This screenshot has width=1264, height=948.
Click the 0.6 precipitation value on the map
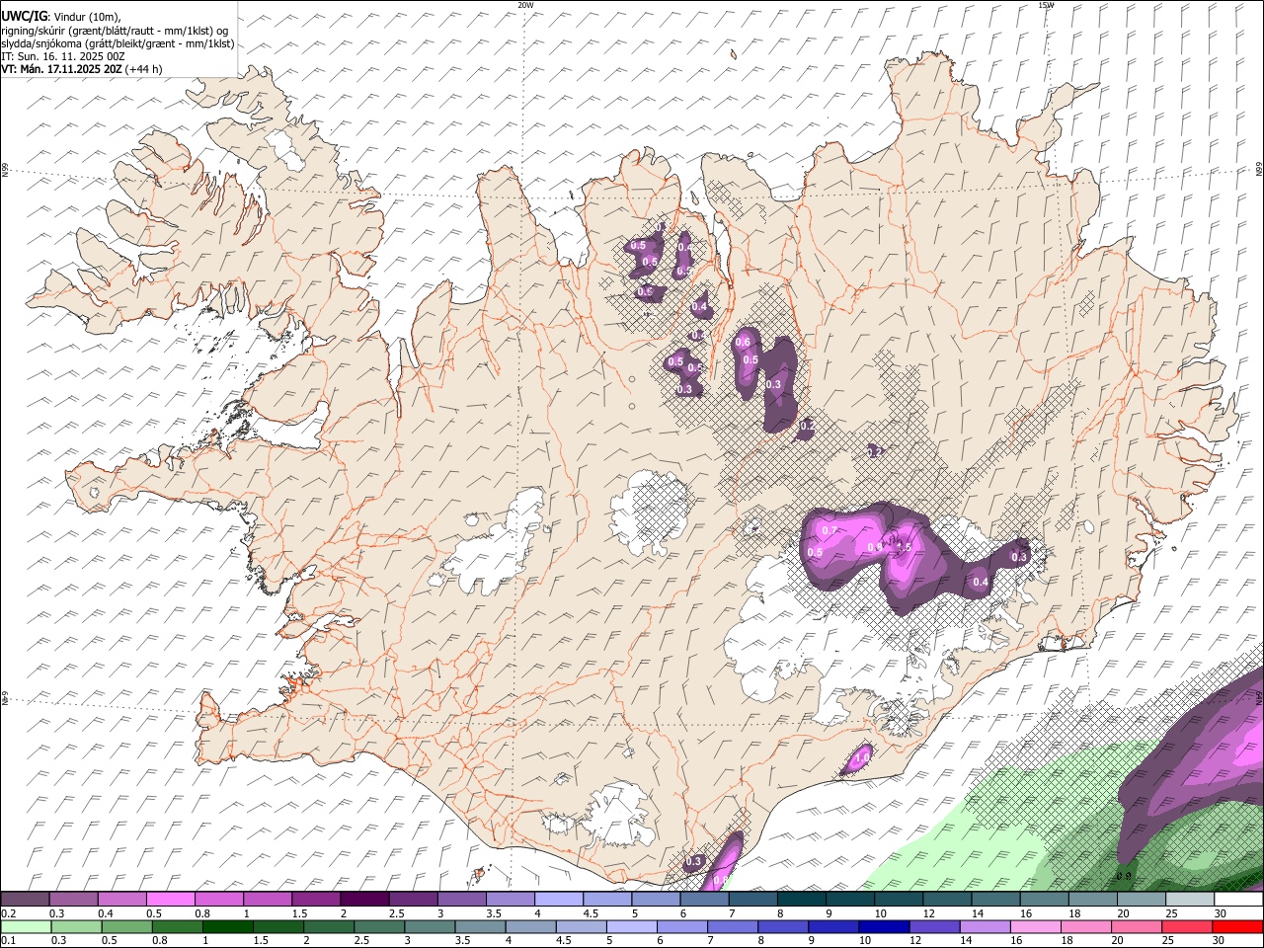click(744, 343)
